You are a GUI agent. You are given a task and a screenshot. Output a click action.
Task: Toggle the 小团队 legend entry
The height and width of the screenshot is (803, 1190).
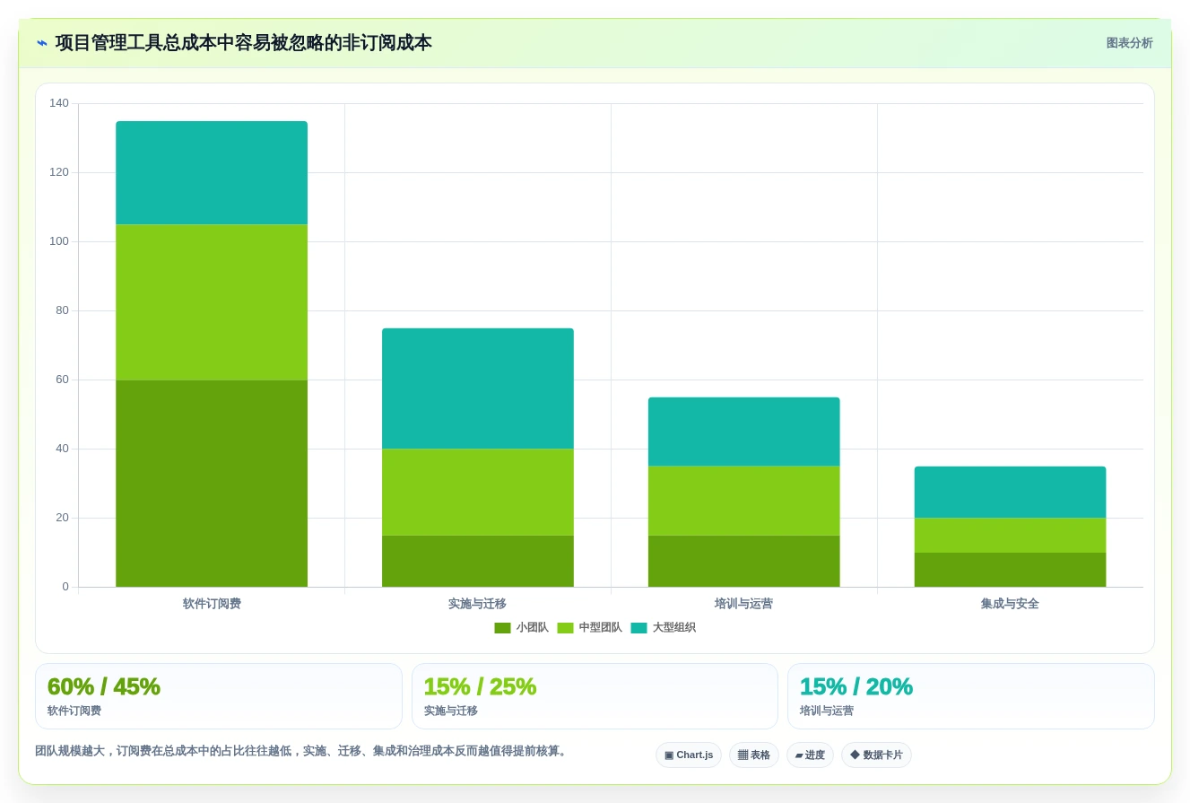521,628
